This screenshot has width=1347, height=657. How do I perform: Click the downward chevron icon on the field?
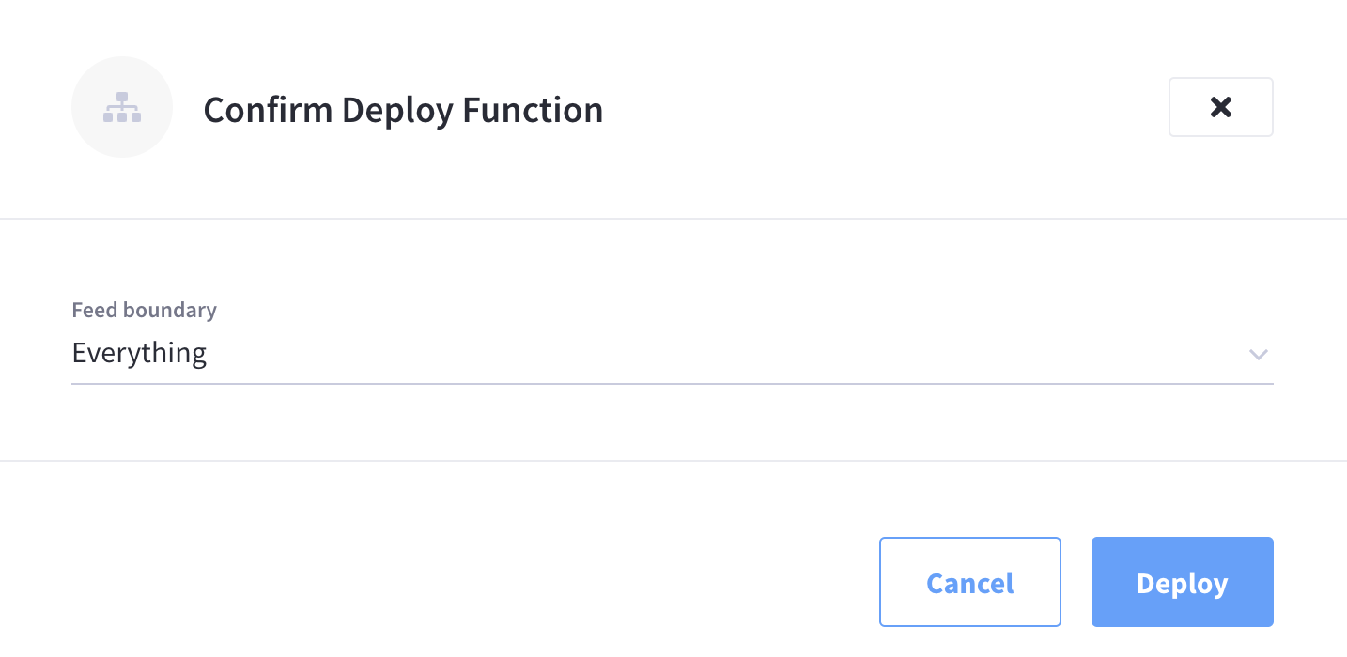[x=1259, y=355]
